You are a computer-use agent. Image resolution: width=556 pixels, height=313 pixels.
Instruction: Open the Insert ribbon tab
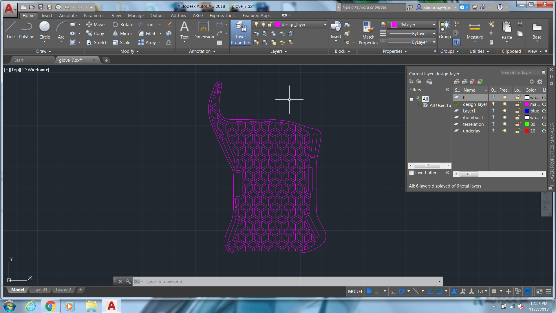click(x=47, y=16)
